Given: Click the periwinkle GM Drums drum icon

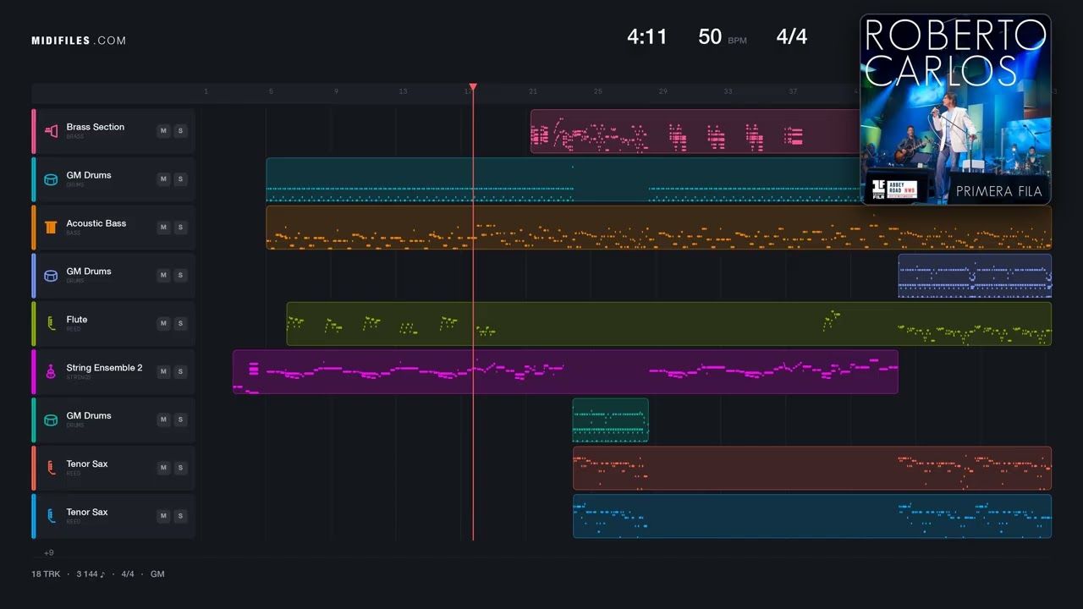Looking at the screenshot, I should [51, 276].
